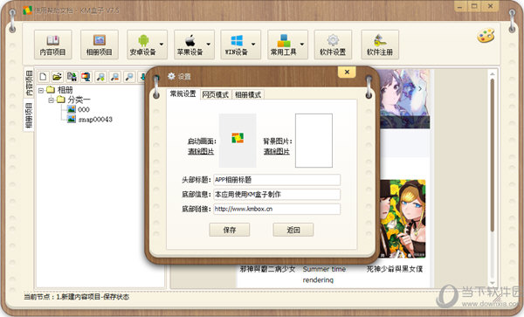Click the Summer time rendering caption

click(x=324, y=274)
